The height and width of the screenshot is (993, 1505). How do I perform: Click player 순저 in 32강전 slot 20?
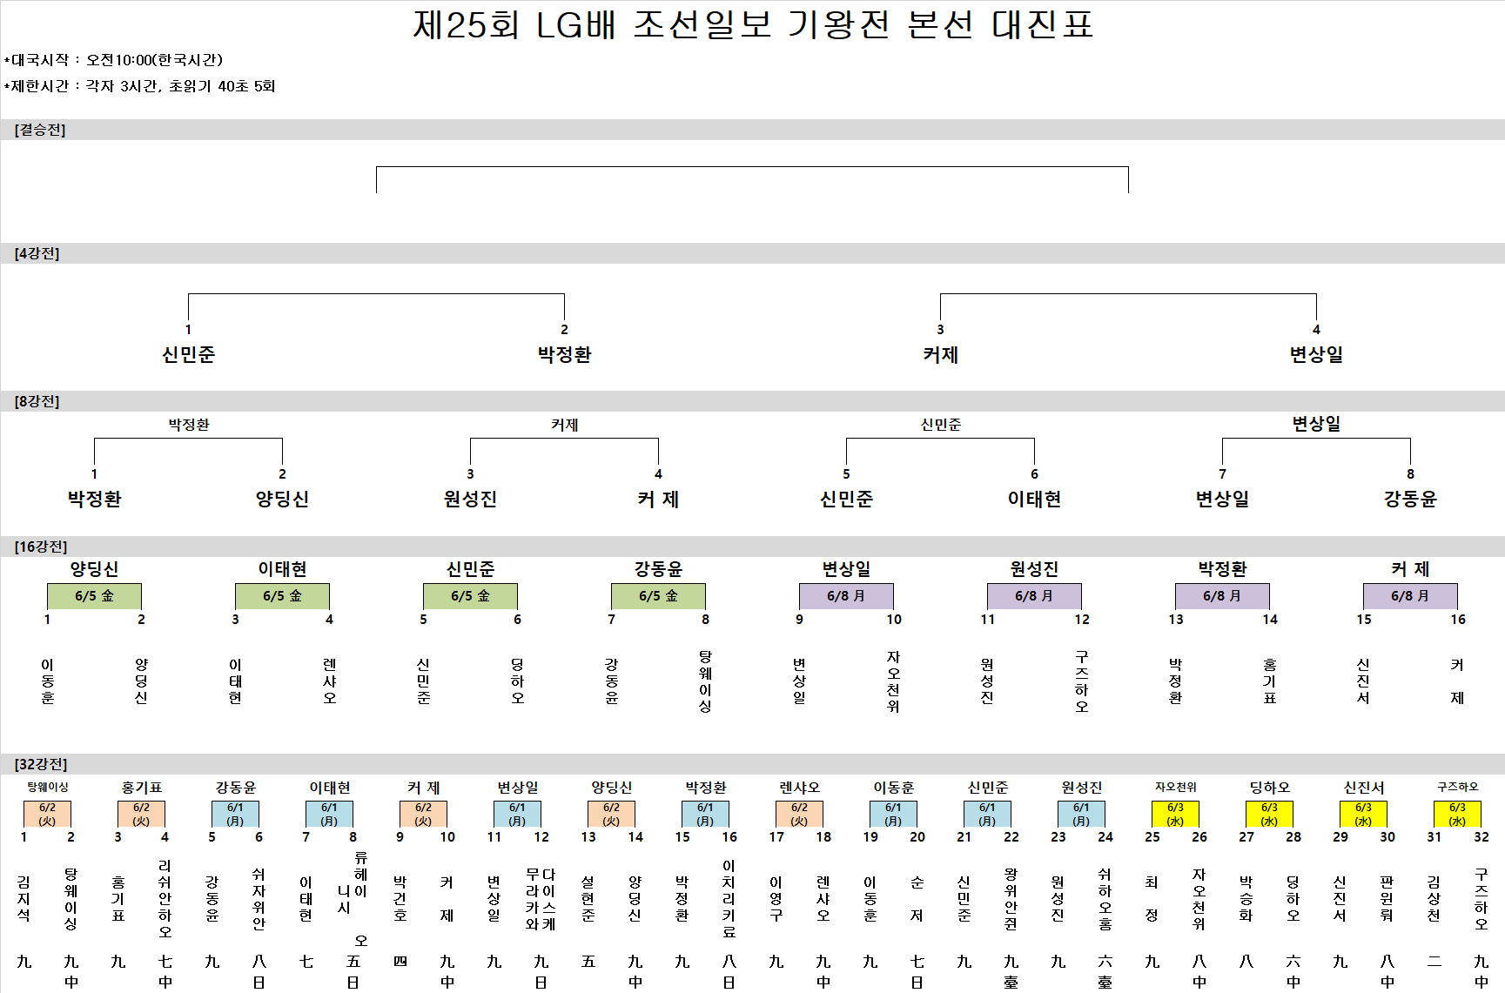click(x=917, y=899)
